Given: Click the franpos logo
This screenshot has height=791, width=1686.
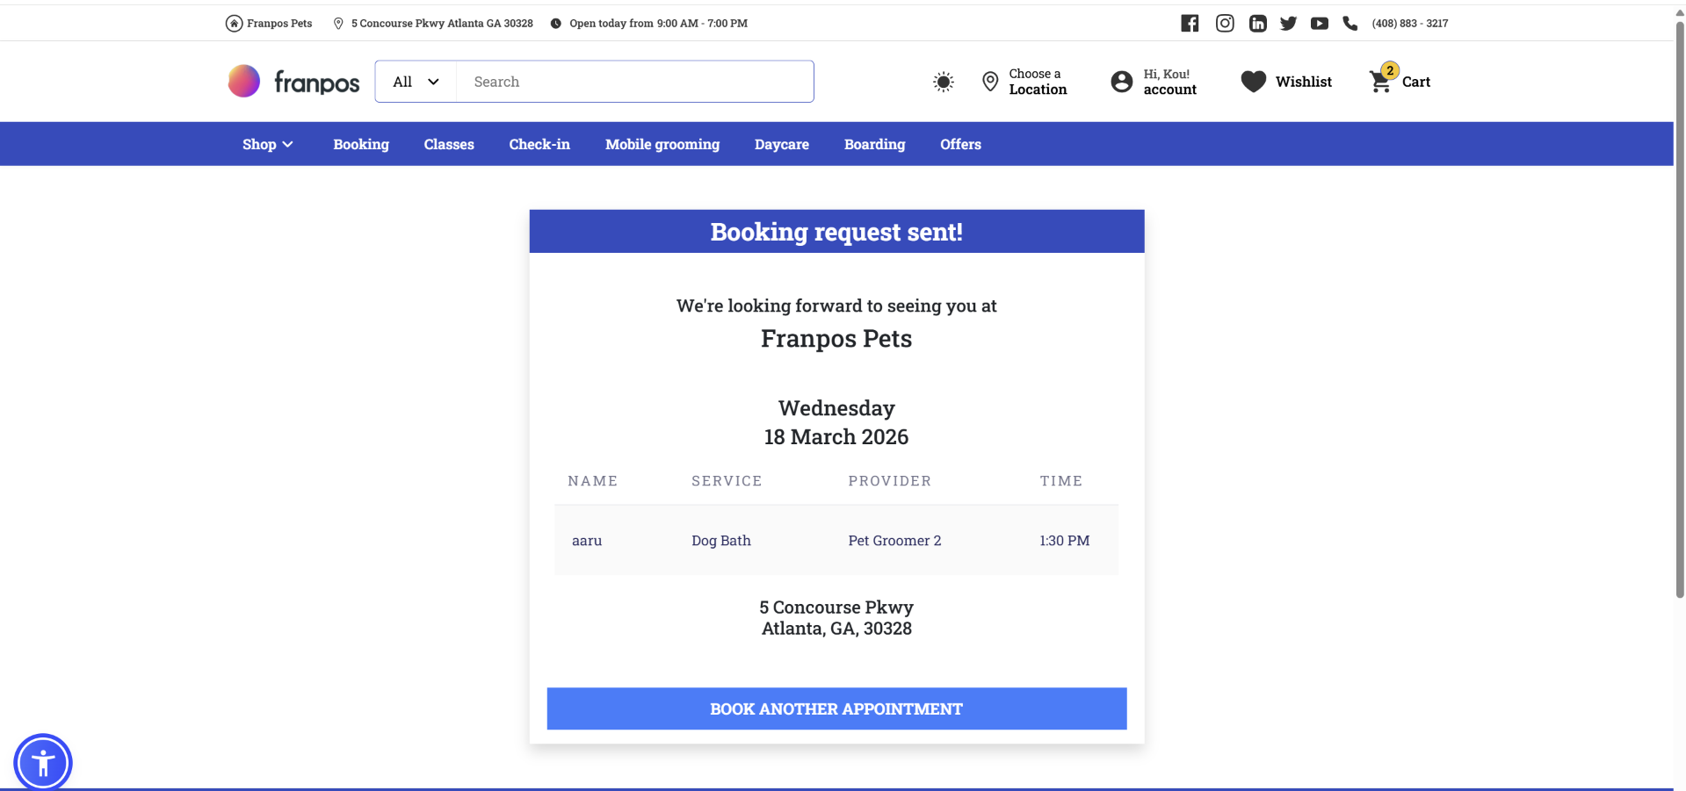Looking at the screenshot, I should pyautogui.click(x=293, y=82).
